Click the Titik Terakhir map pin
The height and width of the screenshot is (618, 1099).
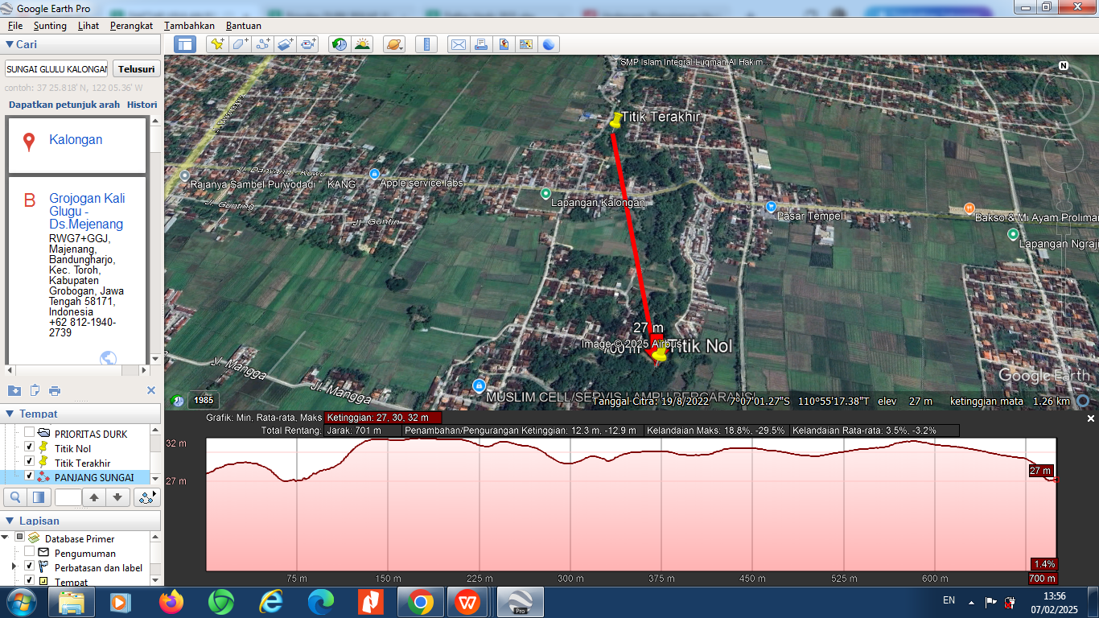click(615, 120)
